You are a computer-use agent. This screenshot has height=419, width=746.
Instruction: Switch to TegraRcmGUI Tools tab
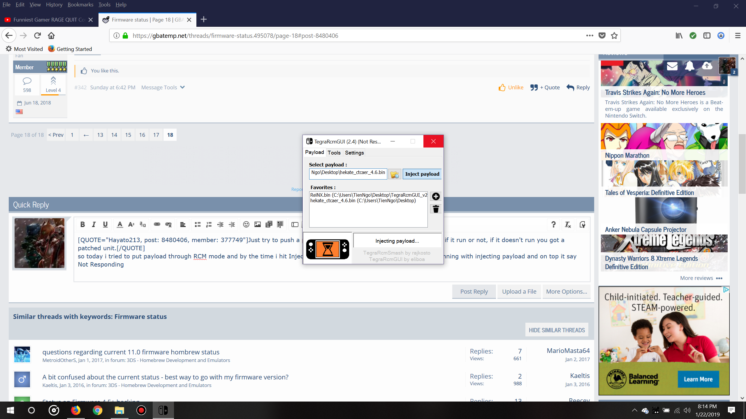(x=334, y=152)
